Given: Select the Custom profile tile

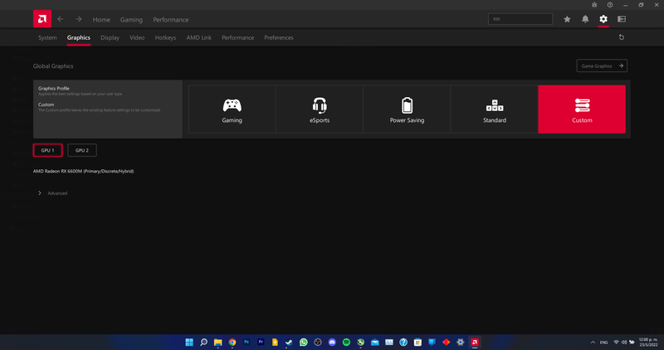Looking at the screenshot, I should pyautogui.click(x=582, y=109).
